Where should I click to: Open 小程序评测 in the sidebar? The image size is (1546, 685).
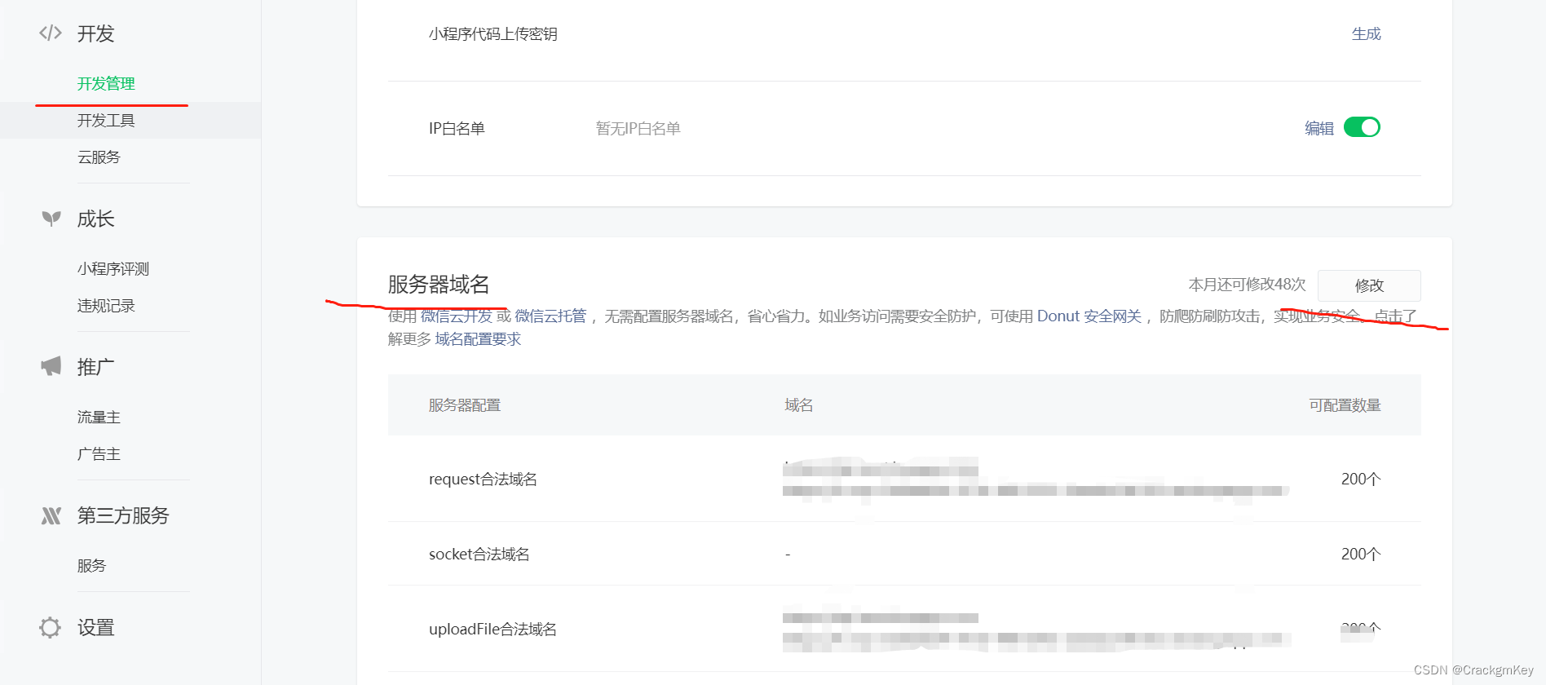(x=113, y=269)
